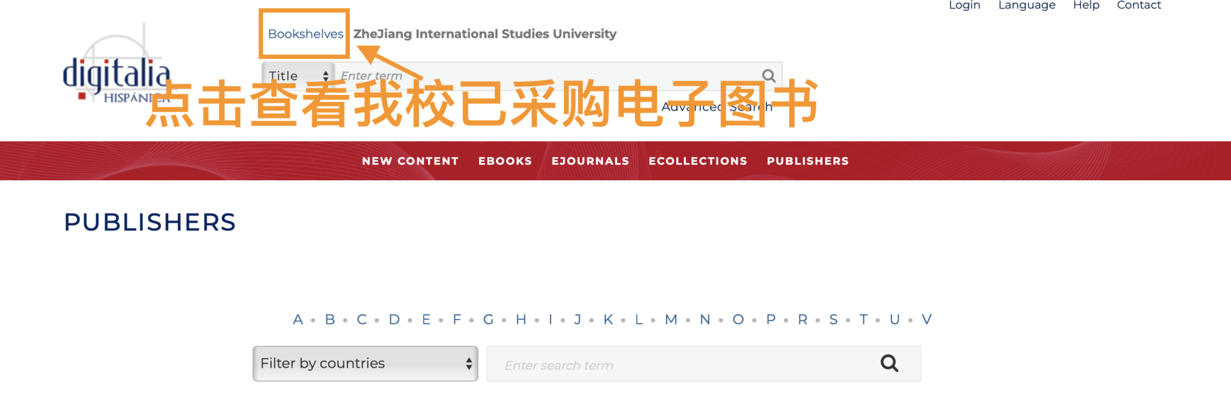Screen dimensions: 1231x417
Task: Open the eJournals menu item
Action: pos(590,161)
